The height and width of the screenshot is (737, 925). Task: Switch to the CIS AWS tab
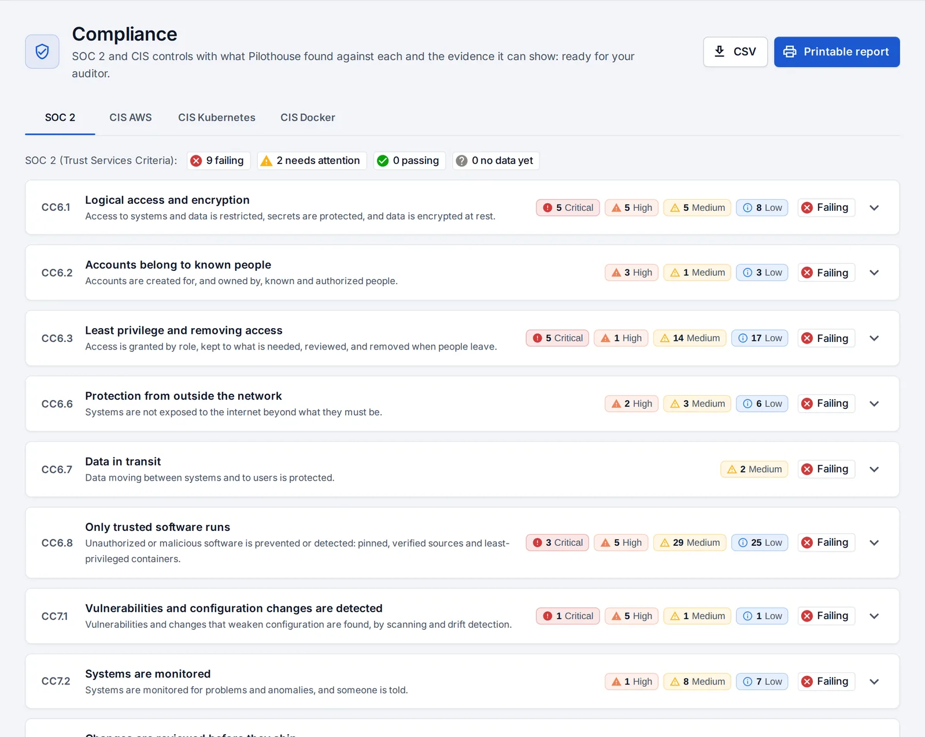point(131,117)
